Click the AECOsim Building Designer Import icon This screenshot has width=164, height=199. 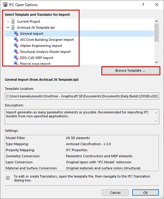click(16, 40)
